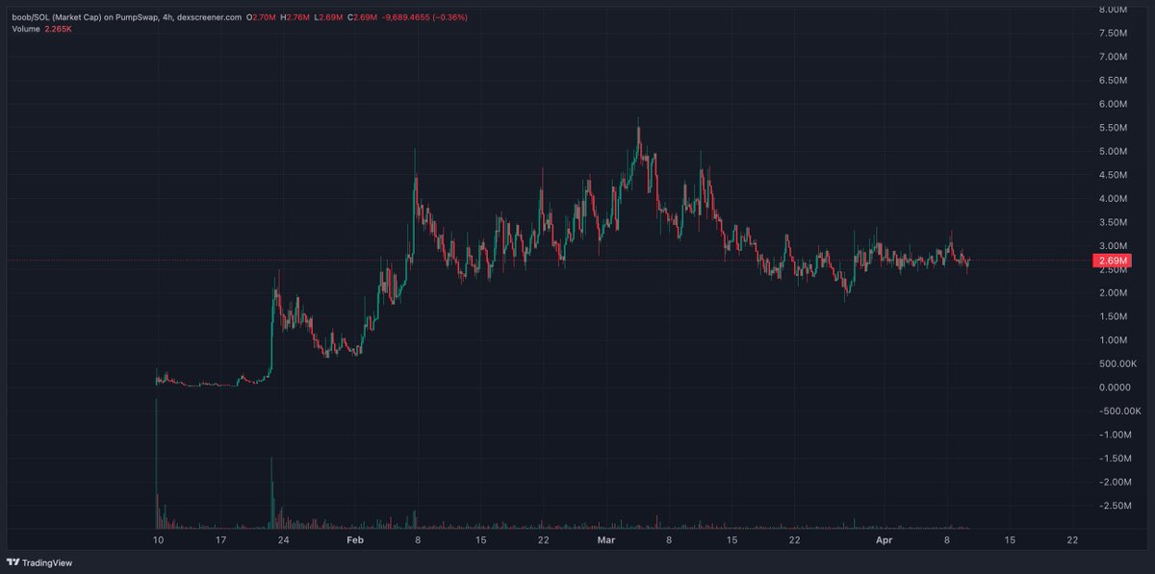Screen dimensions: 1155x574
Task: Click the Mar label on the time axis
Action: point(606,540)
